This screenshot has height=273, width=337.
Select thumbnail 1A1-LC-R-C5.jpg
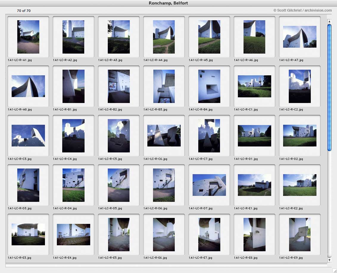pos(119,136)
